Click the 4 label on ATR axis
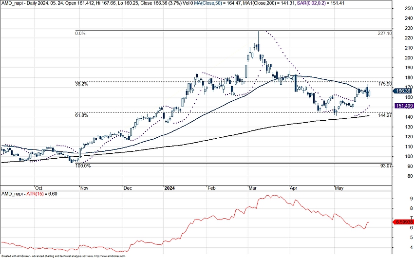414x258 pixels. pos(412,248)
